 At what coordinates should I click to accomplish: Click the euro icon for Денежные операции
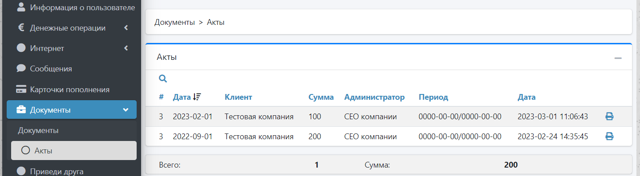click(21, 27)
